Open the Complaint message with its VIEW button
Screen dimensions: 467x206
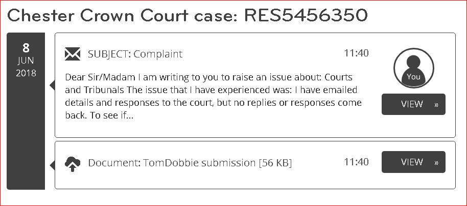[x=413, y=104]
